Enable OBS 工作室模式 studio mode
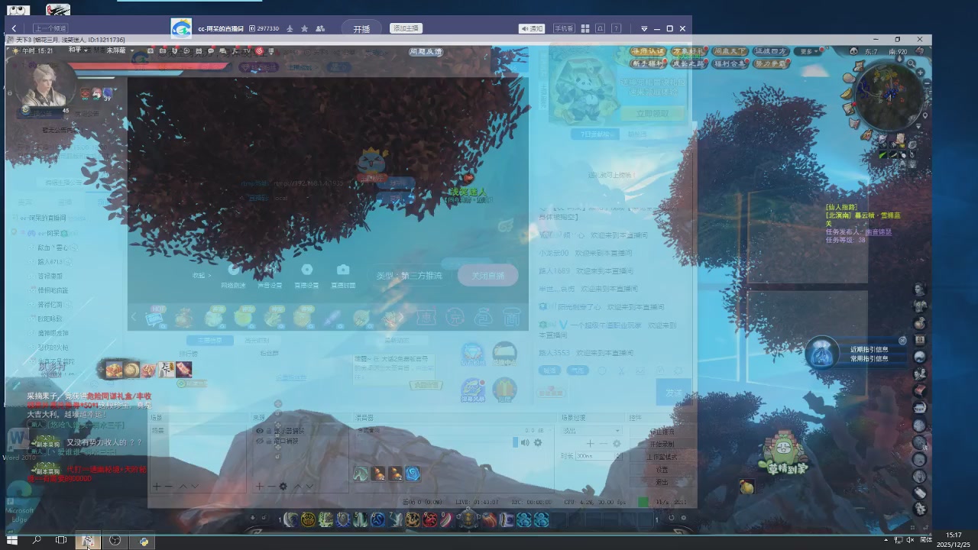This screenshot has height=550, width=978. 662,457
